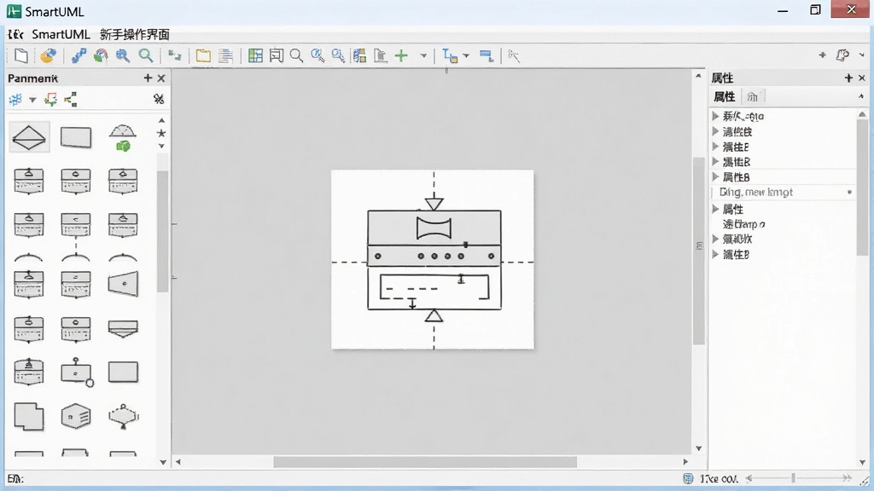
Task: Click the zoom-in arrows right of slider
Action: 847,478
